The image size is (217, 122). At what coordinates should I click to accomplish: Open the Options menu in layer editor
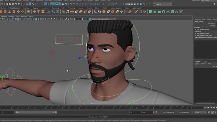coord(203,64)
